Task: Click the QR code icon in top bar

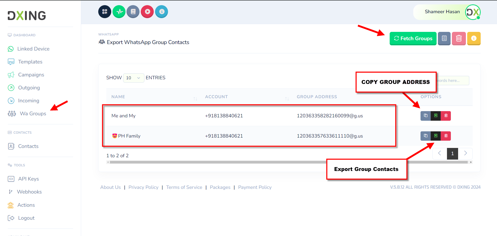Action: 105,12
